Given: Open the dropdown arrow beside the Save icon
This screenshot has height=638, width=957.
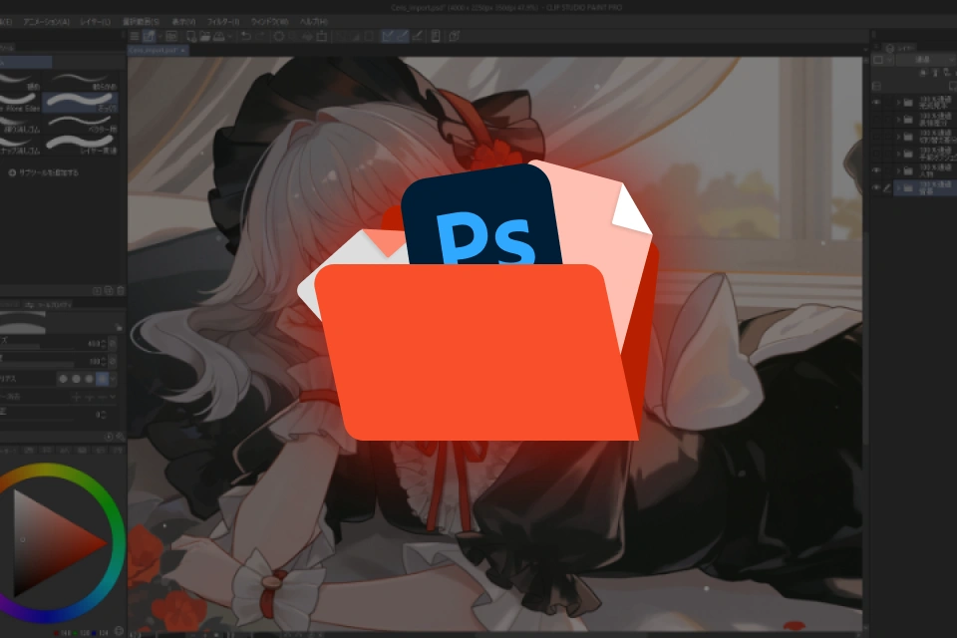Looking at the screenshot, I should tap(230, 36).
